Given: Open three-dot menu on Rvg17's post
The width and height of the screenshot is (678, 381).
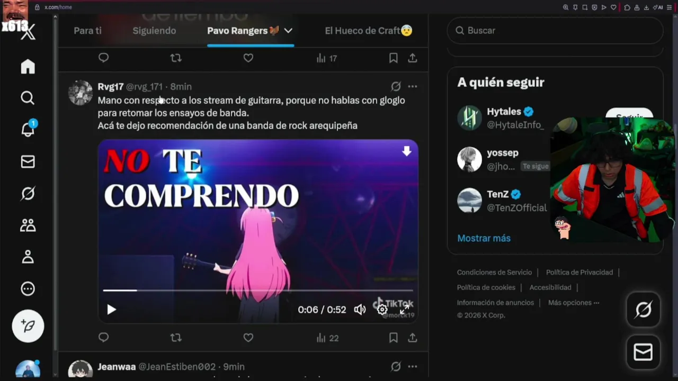Looking at the screenshot, I should [413, 86].
